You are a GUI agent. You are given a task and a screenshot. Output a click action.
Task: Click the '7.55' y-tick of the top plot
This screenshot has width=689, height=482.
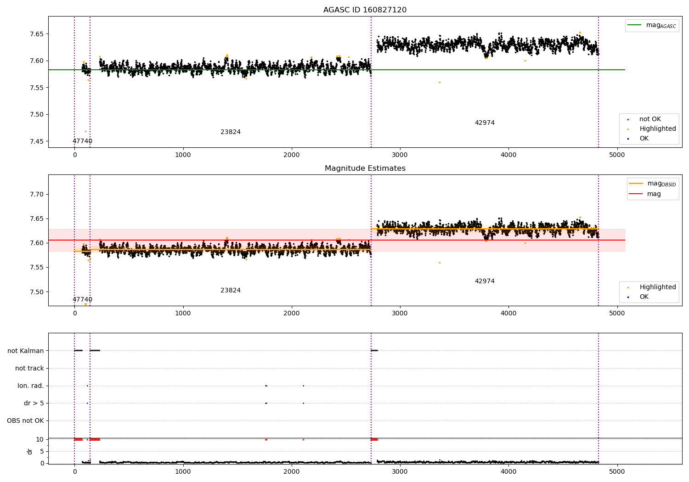[37, 88]
